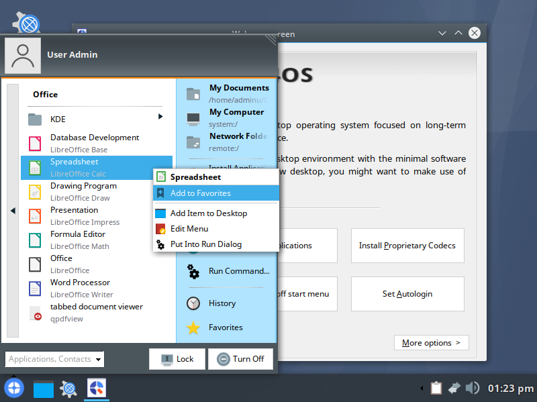Click the My Computer label
Image resolution: width=537 pixels, height=402 pixels.
tap(237, 112)
